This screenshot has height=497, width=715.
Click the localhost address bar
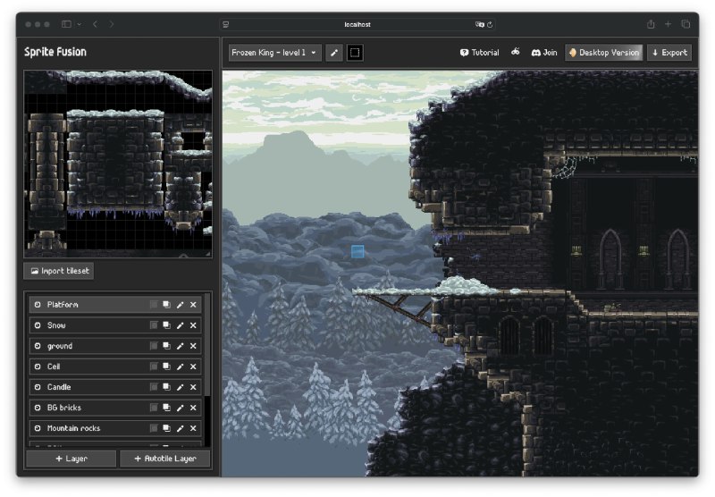[x=357, y=24]
